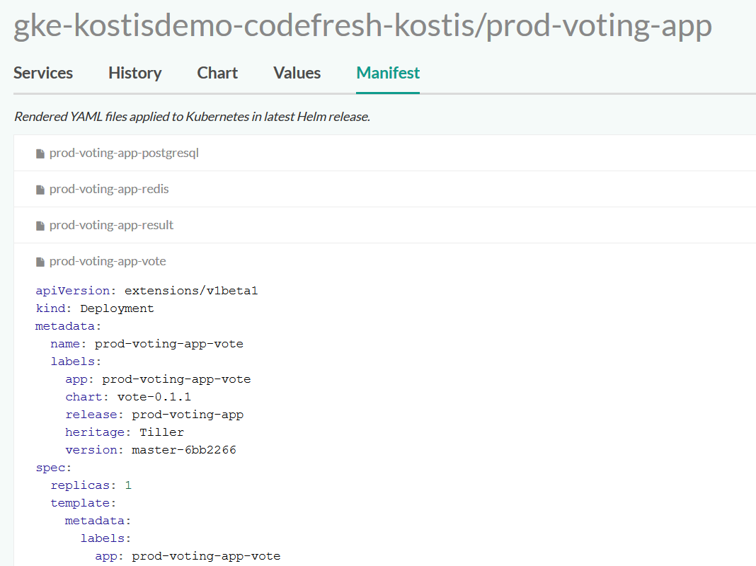Click the file icon beside prod-voting-app-result
The width and height of the screenshot is (756, 566).
(x=40, y=226)
